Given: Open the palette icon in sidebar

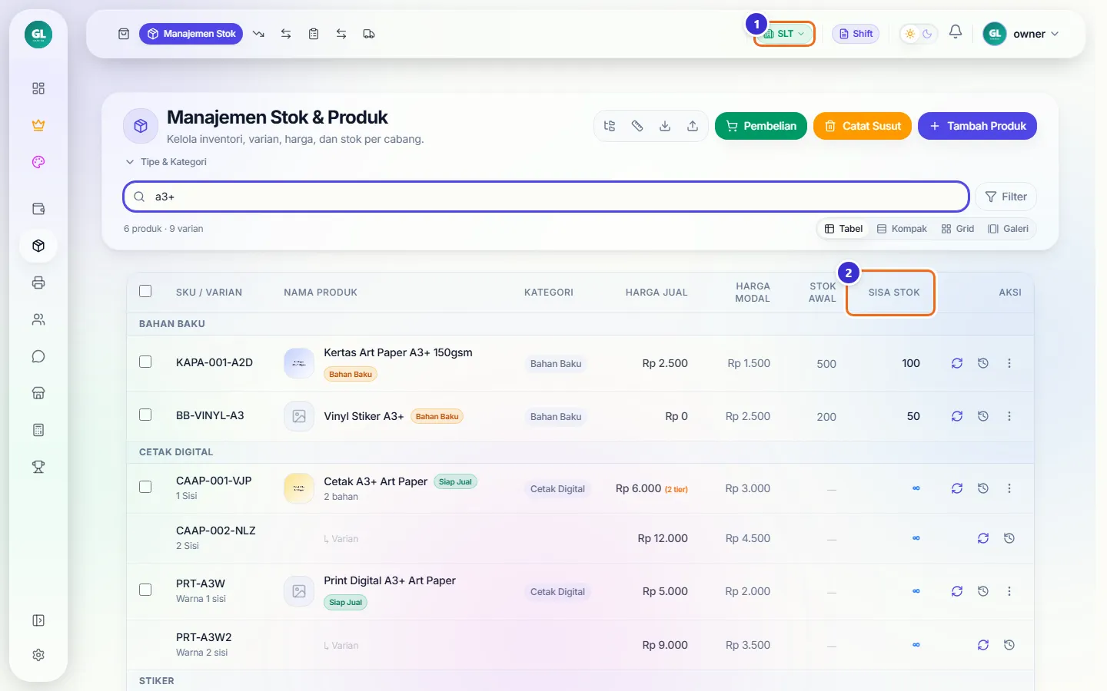Looking at the screenshot, I should tap(38, 162).
